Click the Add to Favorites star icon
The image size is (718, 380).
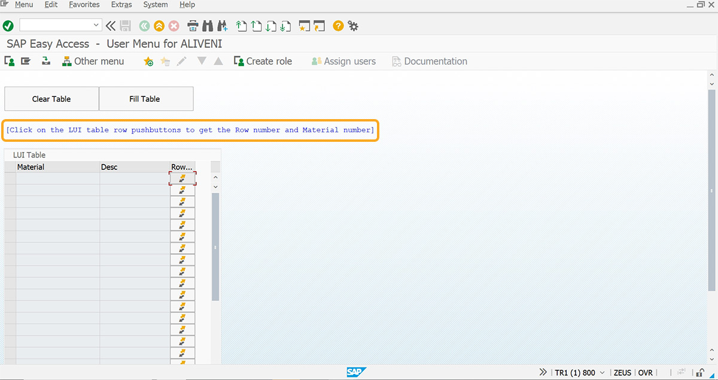point(148,61)
